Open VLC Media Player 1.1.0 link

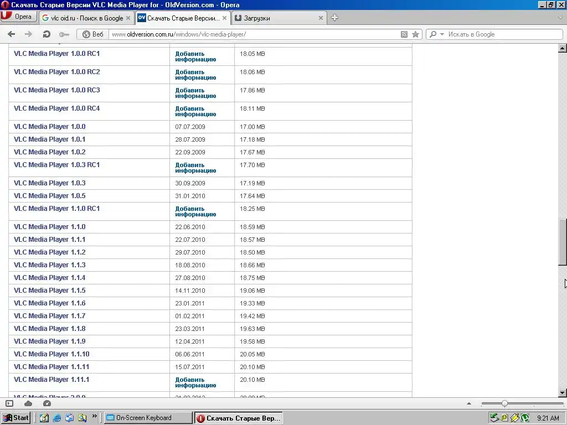tap(49, 226)
